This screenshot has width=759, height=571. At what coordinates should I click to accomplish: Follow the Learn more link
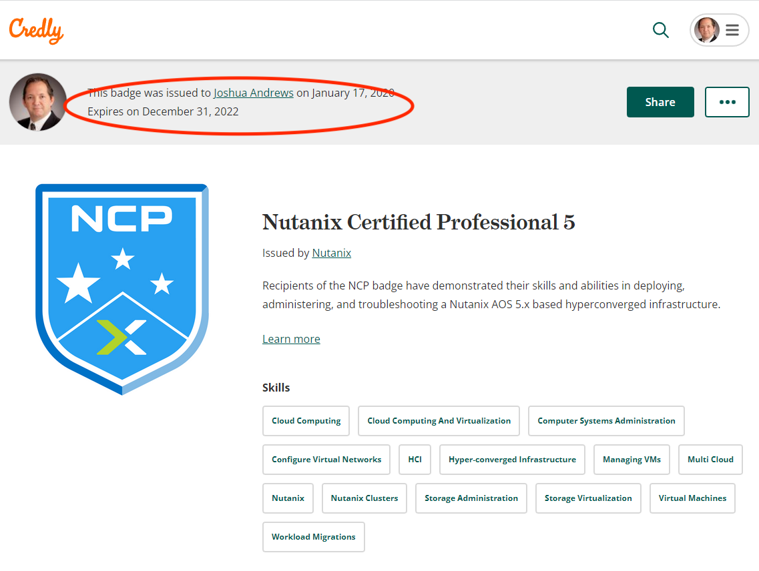click(x=291, y=340)
